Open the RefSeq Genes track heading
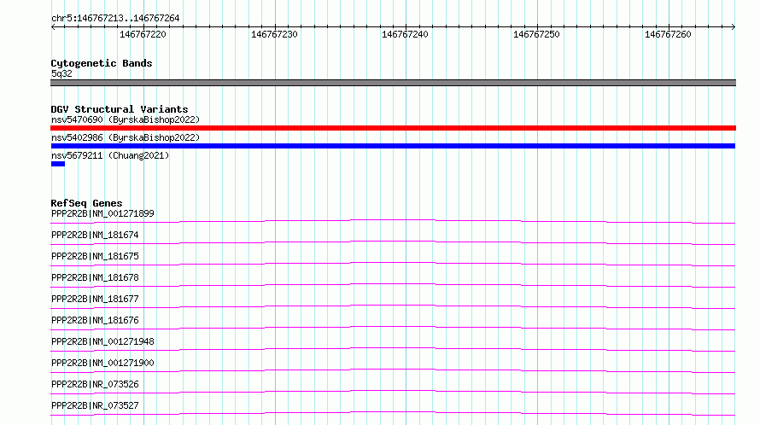The image size is (760, 425). point(86,203)
